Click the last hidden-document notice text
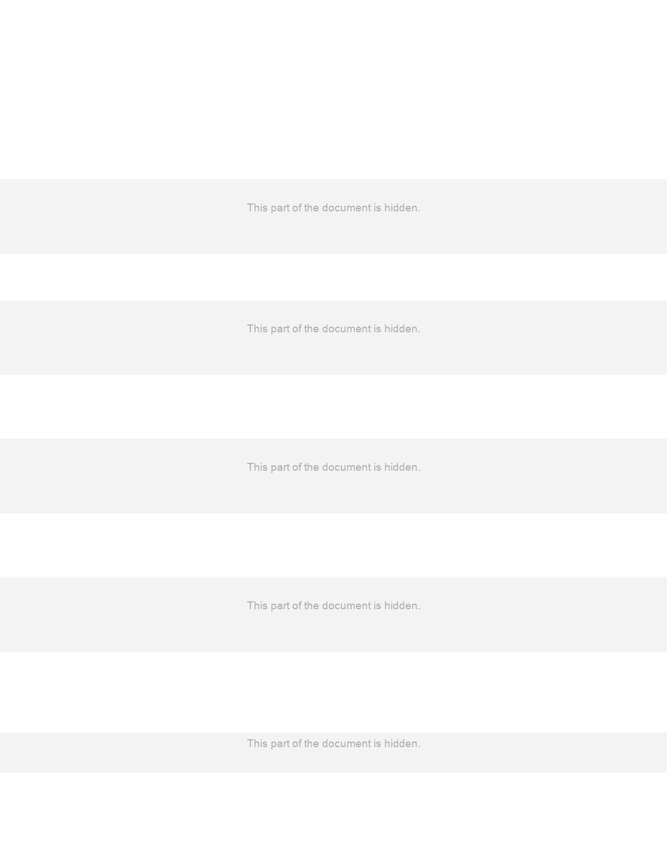 click(333, 744)
